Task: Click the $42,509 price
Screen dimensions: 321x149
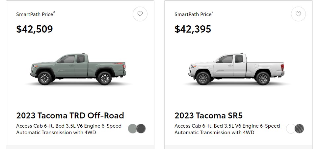Action: (35, 29)
